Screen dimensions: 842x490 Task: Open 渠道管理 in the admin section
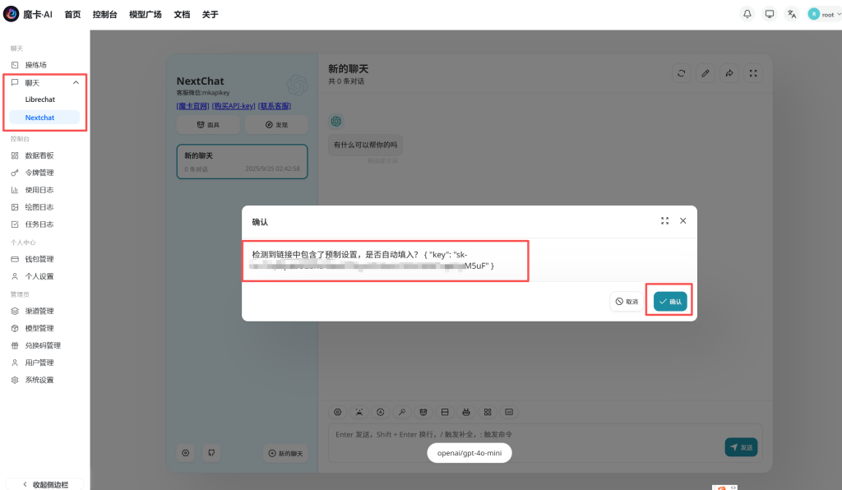pyautogui.click(x=39, y=311)
